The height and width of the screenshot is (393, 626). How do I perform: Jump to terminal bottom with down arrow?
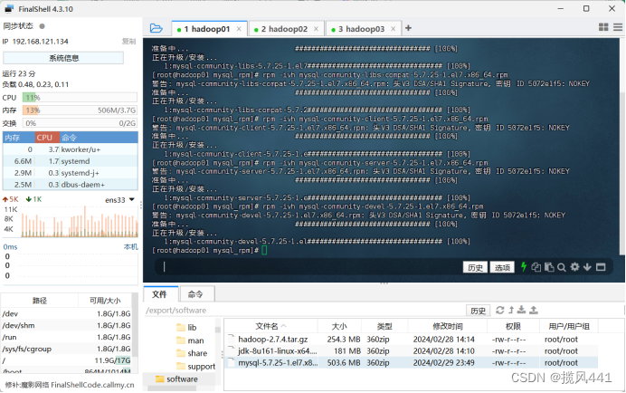tap(587, 267)
